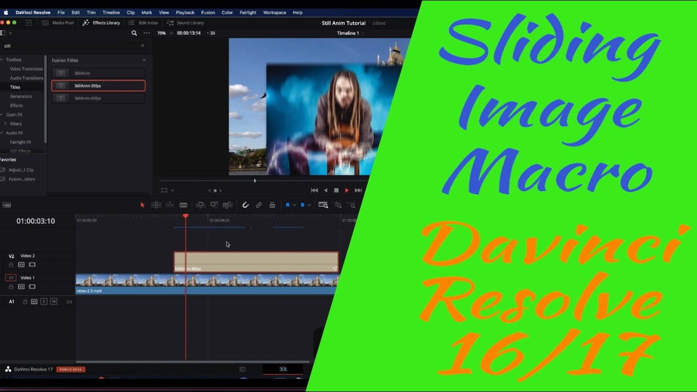Open the Timeline menu
Viewport: 697px width, 392px height.
pos(111,13)
